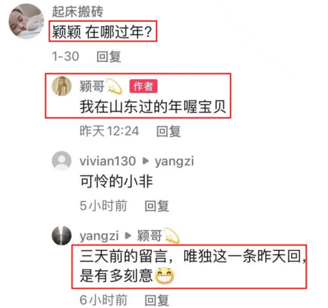Click the red 作者 badge
This screenshot has width=328, height=308.
coord(143,86)
